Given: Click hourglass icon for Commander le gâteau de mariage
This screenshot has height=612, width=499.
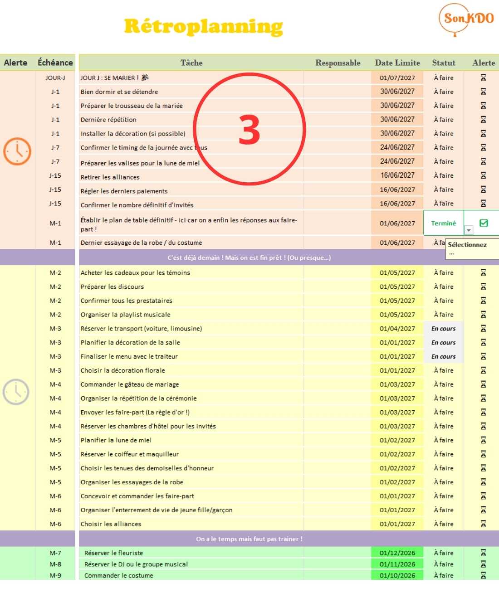Looking at the screenshot, I should pyautogui.click(x=483, y=384).
